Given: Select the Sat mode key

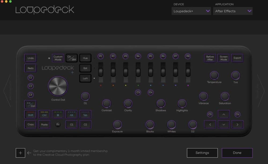Looking at the screenshot, I should 85,68.
